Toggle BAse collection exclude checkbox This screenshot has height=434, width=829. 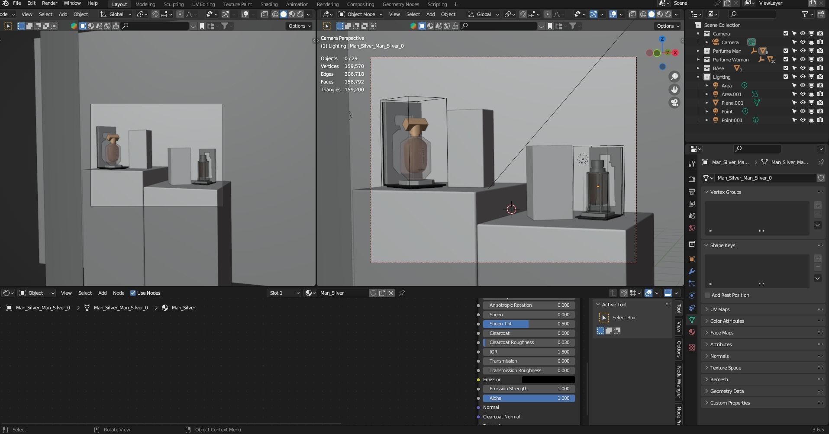coord(786,68)
